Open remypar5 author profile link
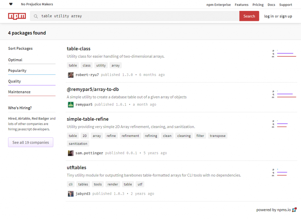The image size is (301, 220). 84,105
